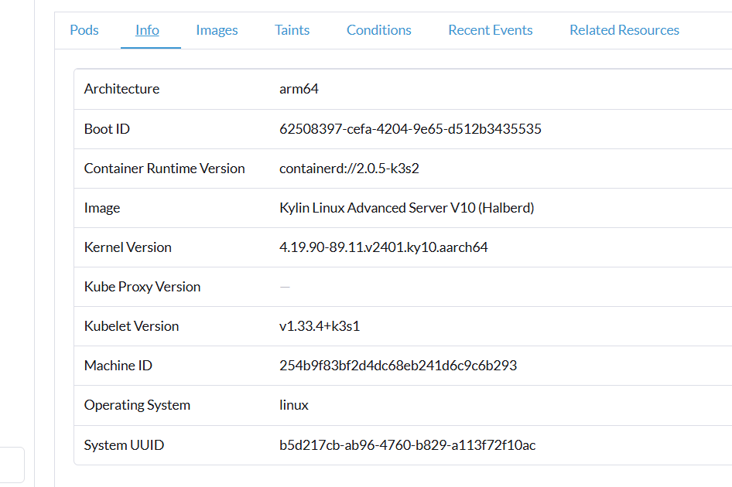The width and height of the screenshot is (732, 487).
Task: Click the Container Runtime Version label
Action: point(164,169)
